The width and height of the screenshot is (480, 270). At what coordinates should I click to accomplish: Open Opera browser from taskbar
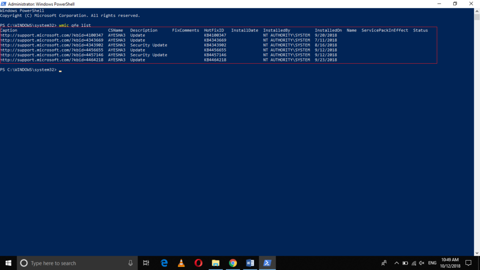(x=198, y=263)
